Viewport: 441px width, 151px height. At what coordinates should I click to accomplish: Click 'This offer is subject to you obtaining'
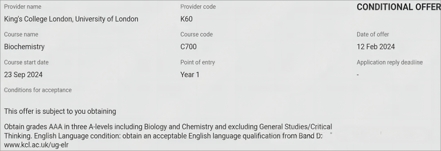pyautogui.click(x=60, y=111)
